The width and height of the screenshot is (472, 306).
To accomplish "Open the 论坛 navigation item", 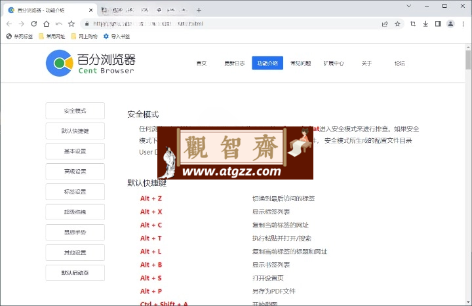I will click(x=399, y=63).
